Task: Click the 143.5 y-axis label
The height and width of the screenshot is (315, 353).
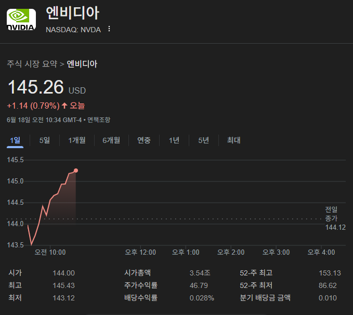Action: [15, 245]
